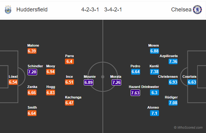This screenshot has width=206, height=133.
Task: Open the Huddersfield team name link
Action: 32,10
